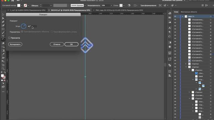Click the Копировать button
This screenshot has height=120, width=214.
click(x=15, y=44)
